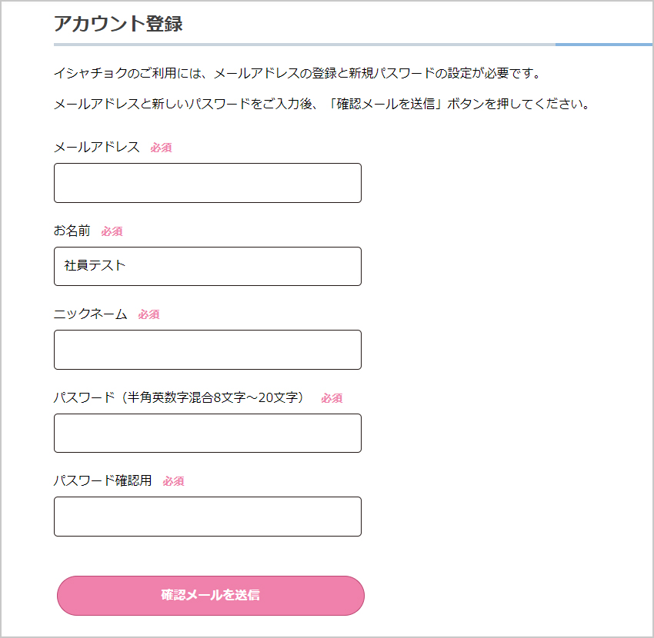This screenshot has height=638, width=654.
Task: Click the 必須 badge beside メールアドレス
Action: [x=162, y=148]
